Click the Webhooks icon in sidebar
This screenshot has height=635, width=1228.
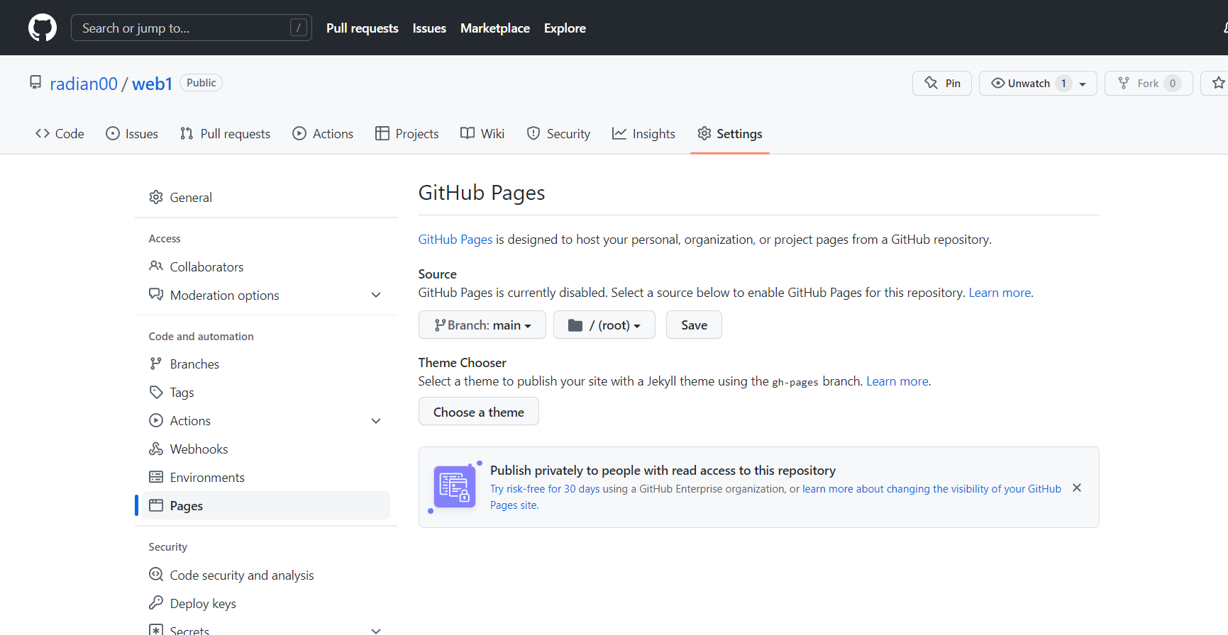(x=156, y=449)
